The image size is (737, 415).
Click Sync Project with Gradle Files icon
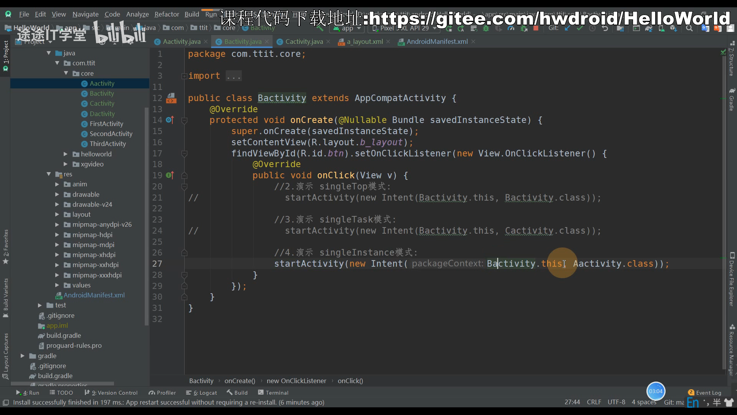(x=649, y=28)
